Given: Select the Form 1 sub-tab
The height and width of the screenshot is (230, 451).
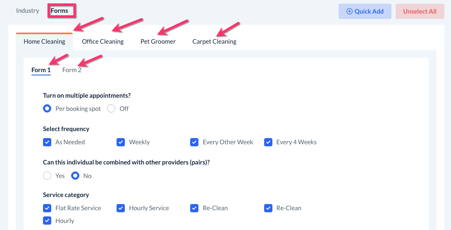Looking at the screenshot, I should (41, 70).
